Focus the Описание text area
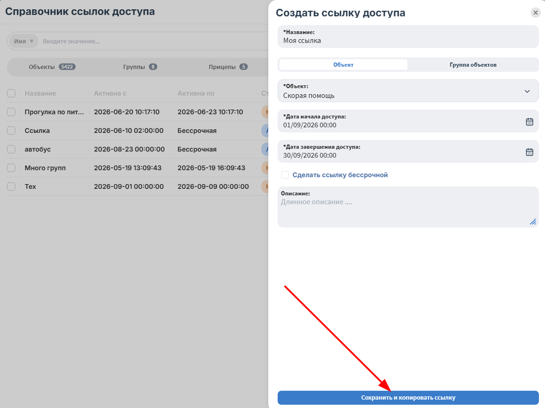545x408 pixels. (408, 207)
